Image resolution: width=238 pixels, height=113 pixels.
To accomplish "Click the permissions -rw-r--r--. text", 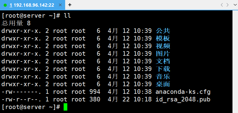I will [21, 100].
